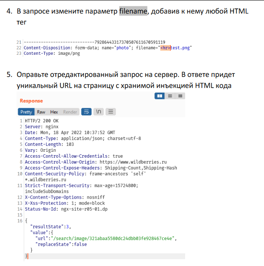Click the Access-Control-Expose-Headers line
Screen dimensions: 264x266
(x=101, y=168)
